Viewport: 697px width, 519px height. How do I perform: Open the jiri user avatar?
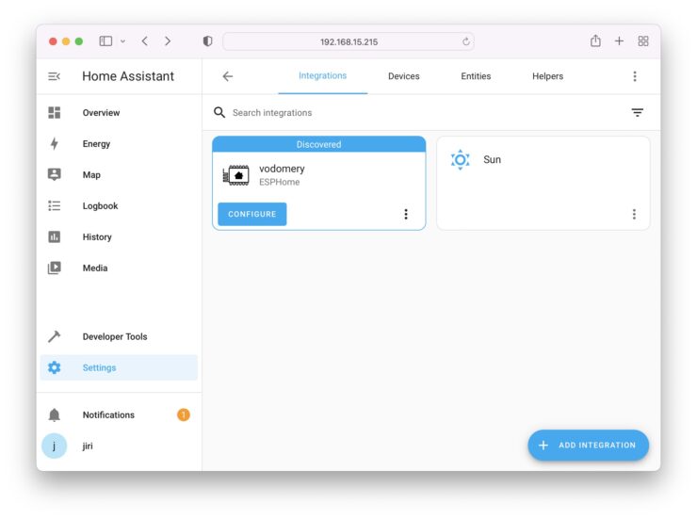pyautogui.click(x=55, y=446)
